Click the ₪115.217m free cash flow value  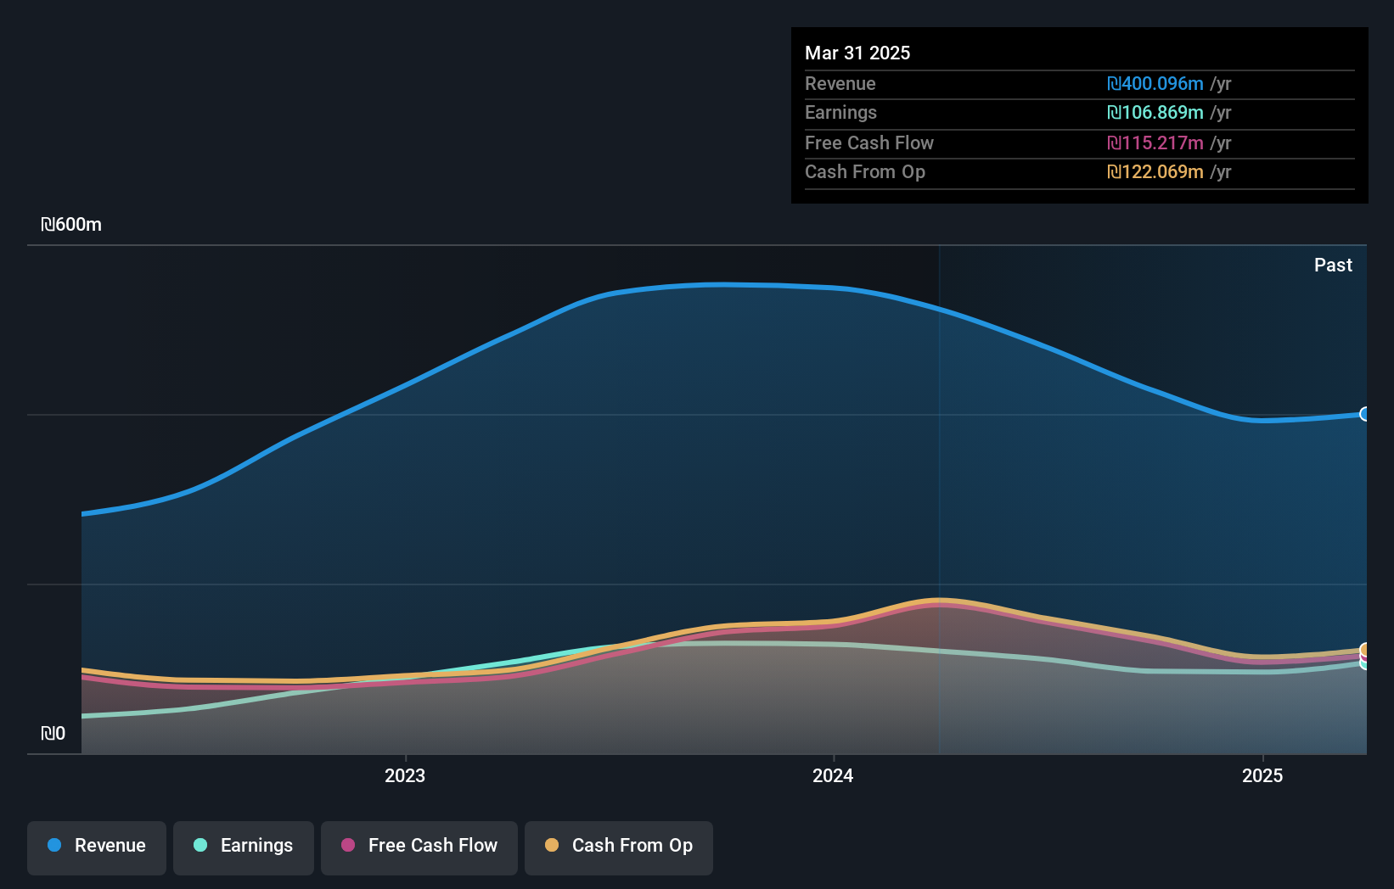[1155, 143]
